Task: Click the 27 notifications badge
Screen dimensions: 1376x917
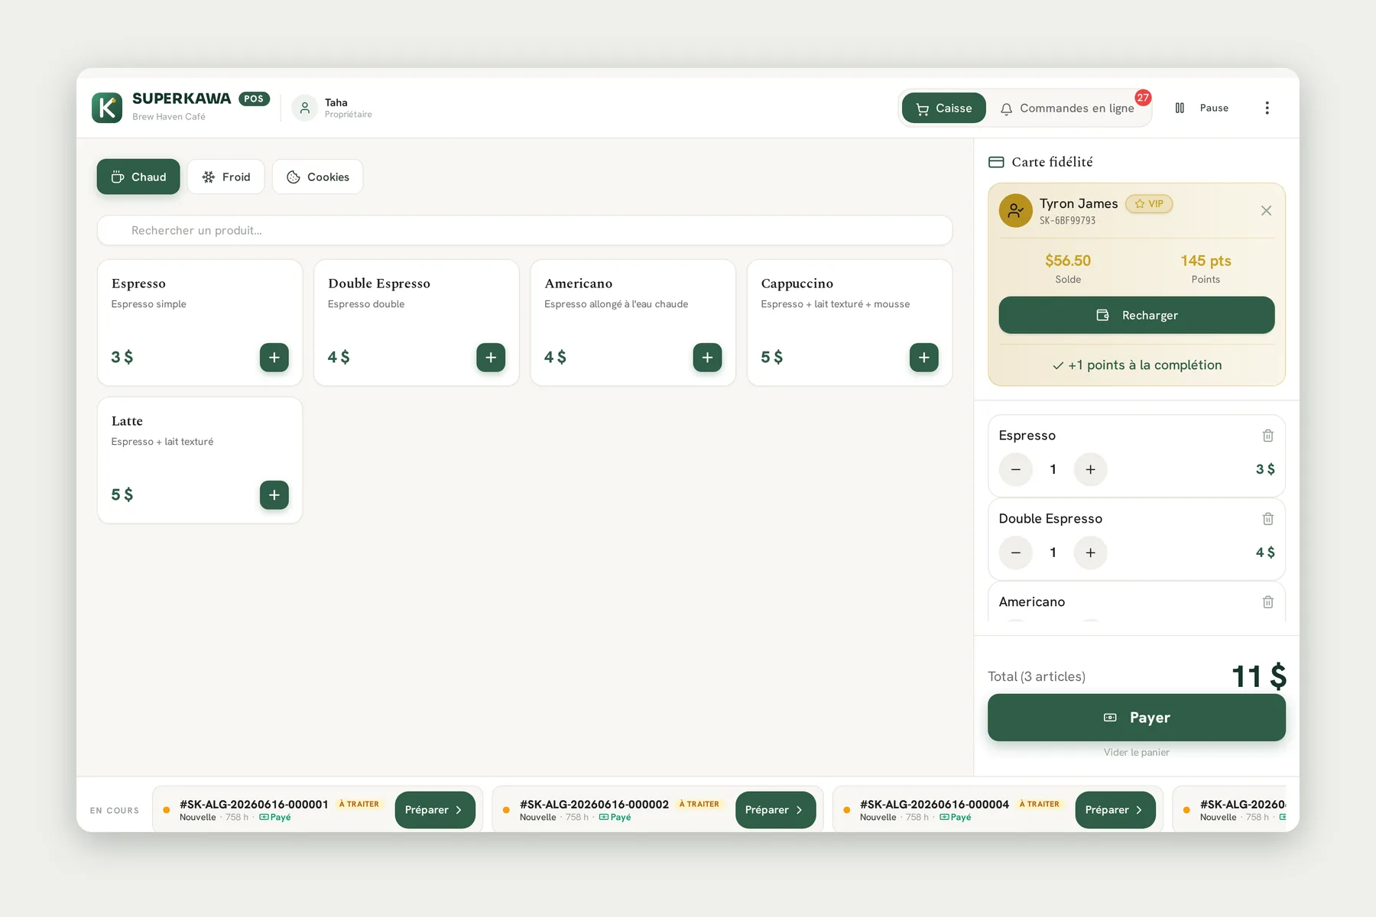Action: (1143, 98)
